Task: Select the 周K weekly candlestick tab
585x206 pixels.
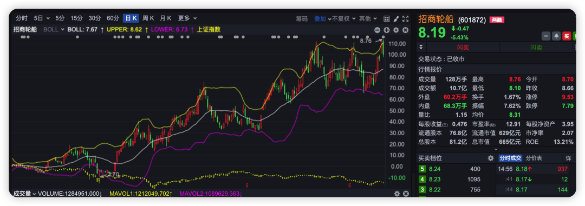Action: (148, 18)
